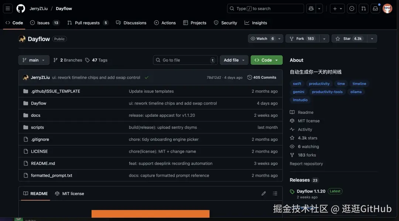
Task: Open the Add file dropdown
Action: pyautogui.click(x=234, y=60)
